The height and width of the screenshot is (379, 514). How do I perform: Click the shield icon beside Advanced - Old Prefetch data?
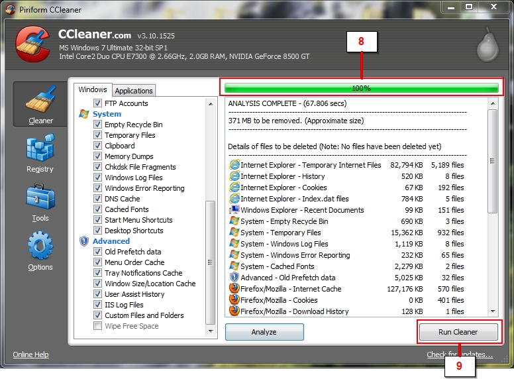click(x=234, y=277)
